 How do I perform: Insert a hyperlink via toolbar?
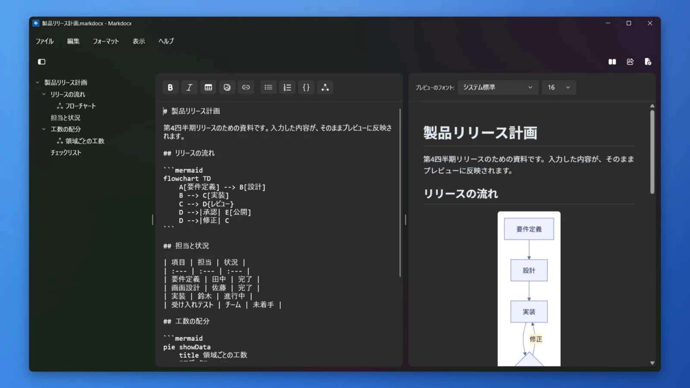(246, 88)
